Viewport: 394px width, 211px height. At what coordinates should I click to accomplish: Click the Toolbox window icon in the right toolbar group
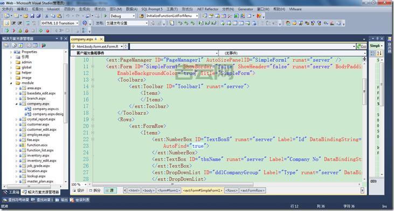(230, 16)
